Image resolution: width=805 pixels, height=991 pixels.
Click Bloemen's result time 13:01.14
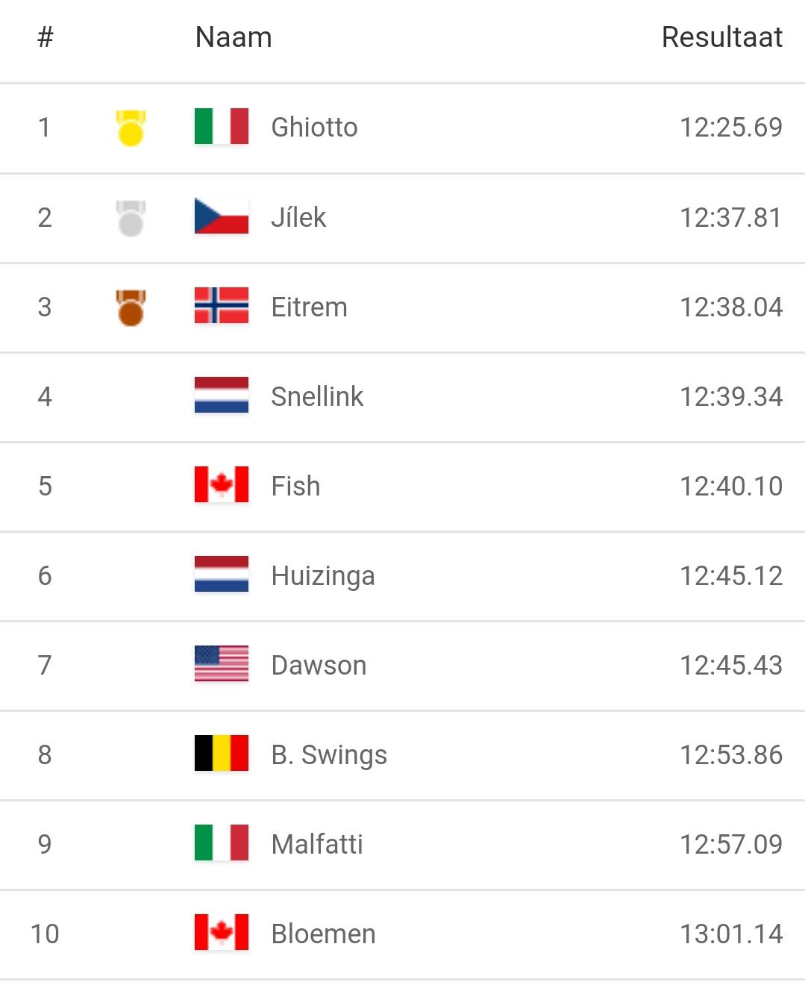click(730, 934)
